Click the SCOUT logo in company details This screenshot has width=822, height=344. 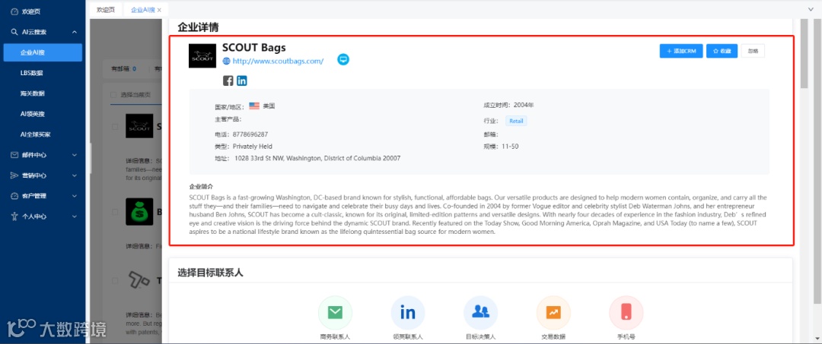point(202,56)
